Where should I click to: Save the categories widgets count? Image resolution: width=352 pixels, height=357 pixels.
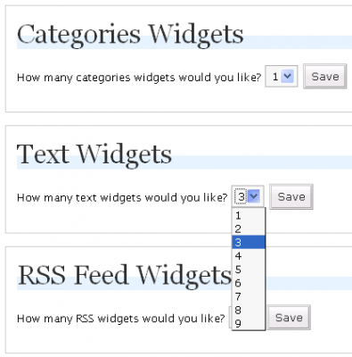pos(325,77)
